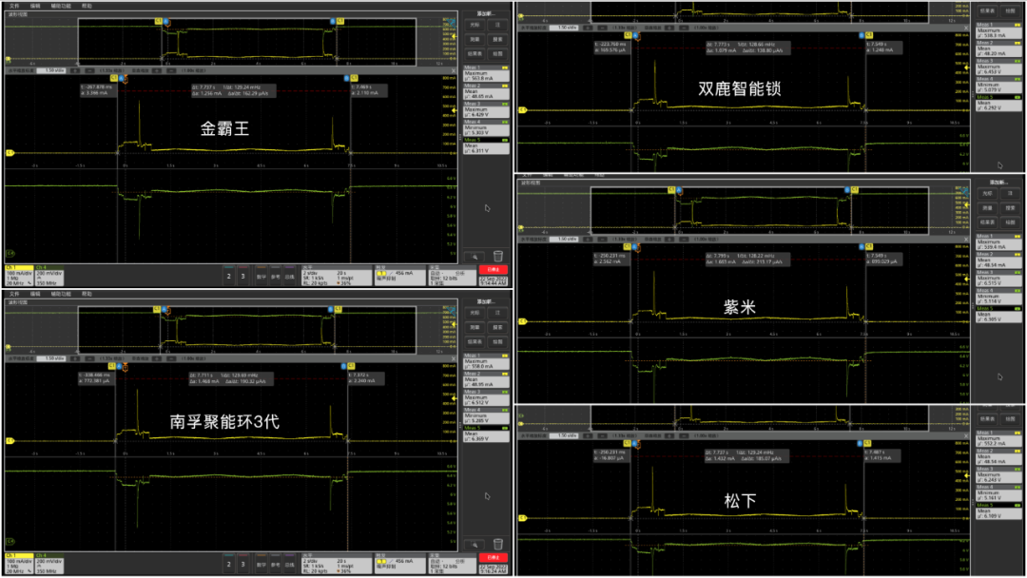Select Meas 1 Maximum badge in 南孚聚能环3代 window

(x=486, y=361)
